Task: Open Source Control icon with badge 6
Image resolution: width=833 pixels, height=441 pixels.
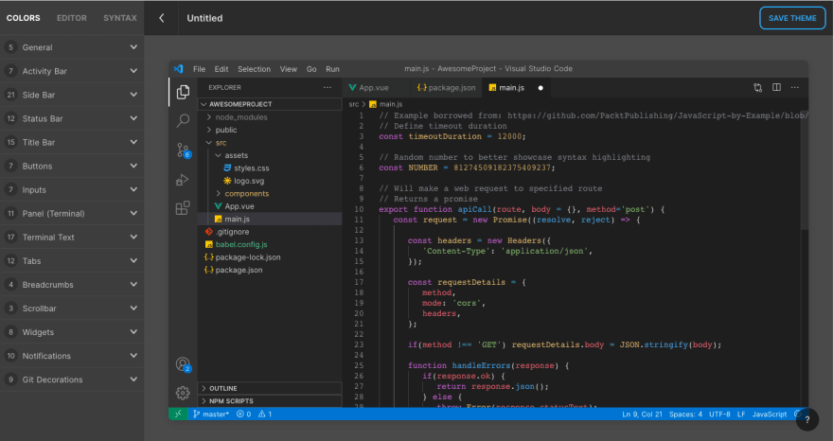Action: (184, 150)
